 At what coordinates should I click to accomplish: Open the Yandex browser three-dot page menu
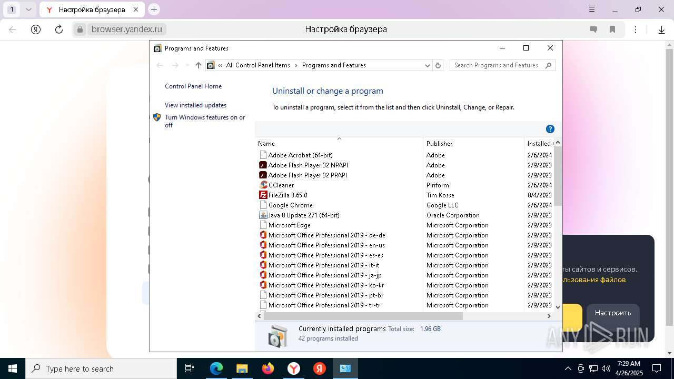tap(636, 29)
